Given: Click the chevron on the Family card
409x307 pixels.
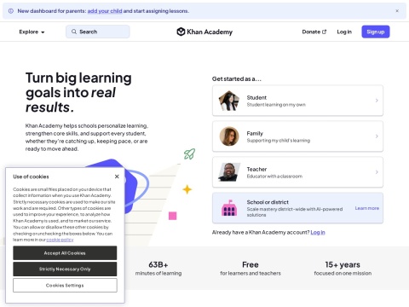Looking at the screenshot, I should coord(377,136).
